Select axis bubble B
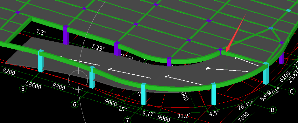This screenshot has width=298, height=123. click(273, 110)
